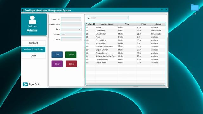Open the Status dropdown

pos(71,39)
